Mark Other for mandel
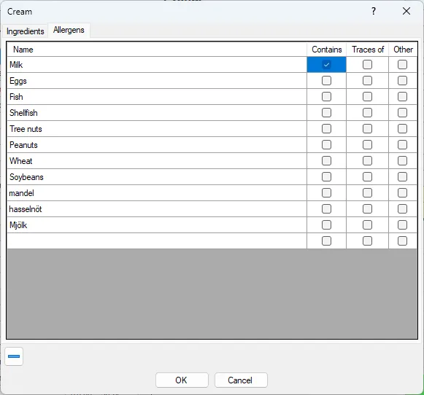The image size is (424, 395). coord(402,193)
